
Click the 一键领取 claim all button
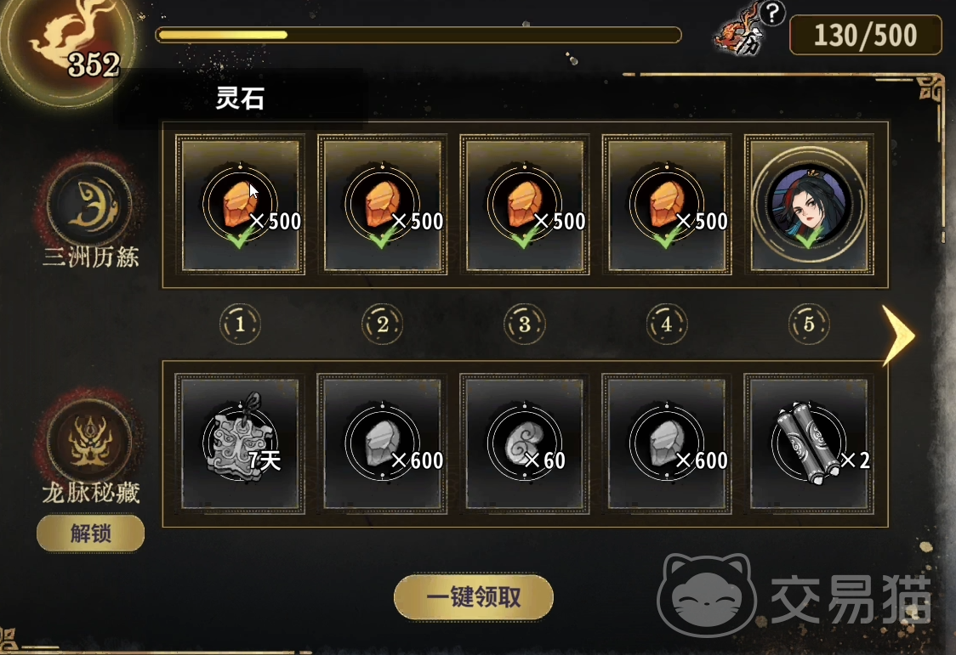pos(474,597)
